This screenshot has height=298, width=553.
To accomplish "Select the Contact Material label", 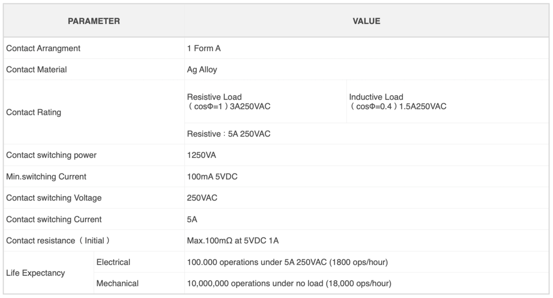I will [36, 69].
